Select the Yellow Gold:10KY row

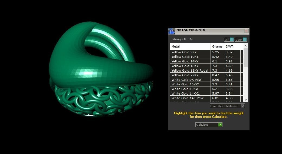(x=206, y=56)
